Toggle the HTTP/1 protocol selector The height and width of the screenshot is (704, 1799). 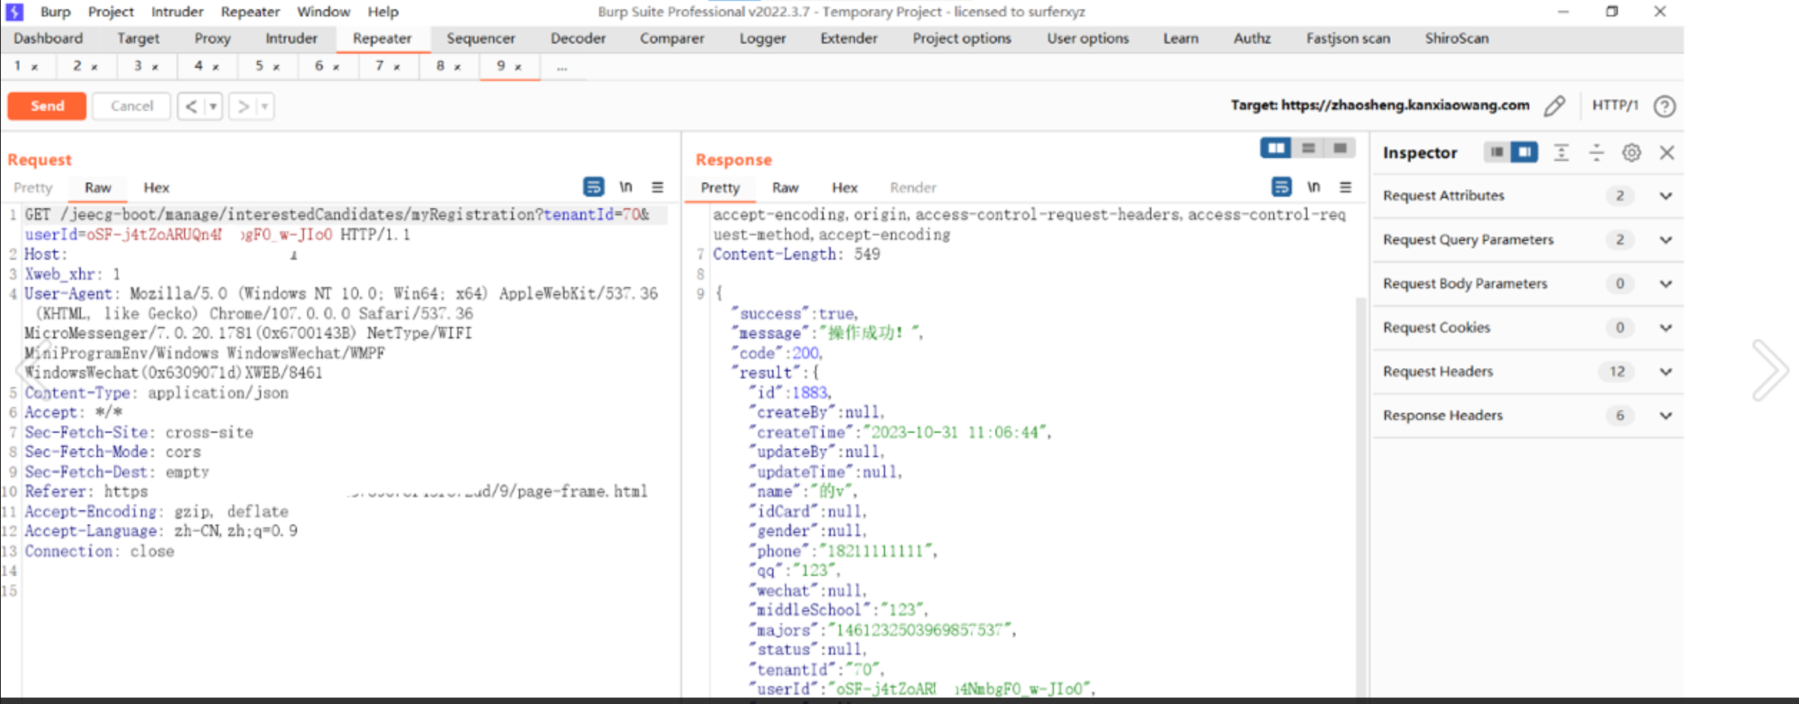click(x=1614, y=105)
